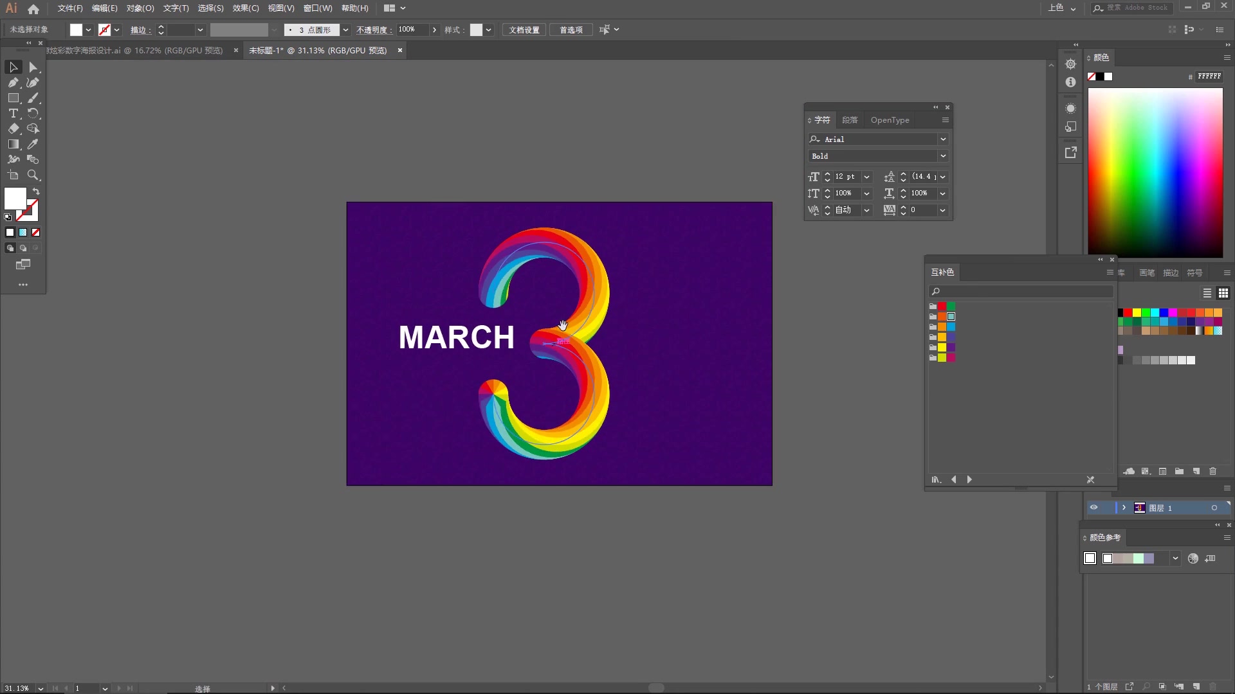Select the Zoom tool in toolbar

tap(33, 175)
